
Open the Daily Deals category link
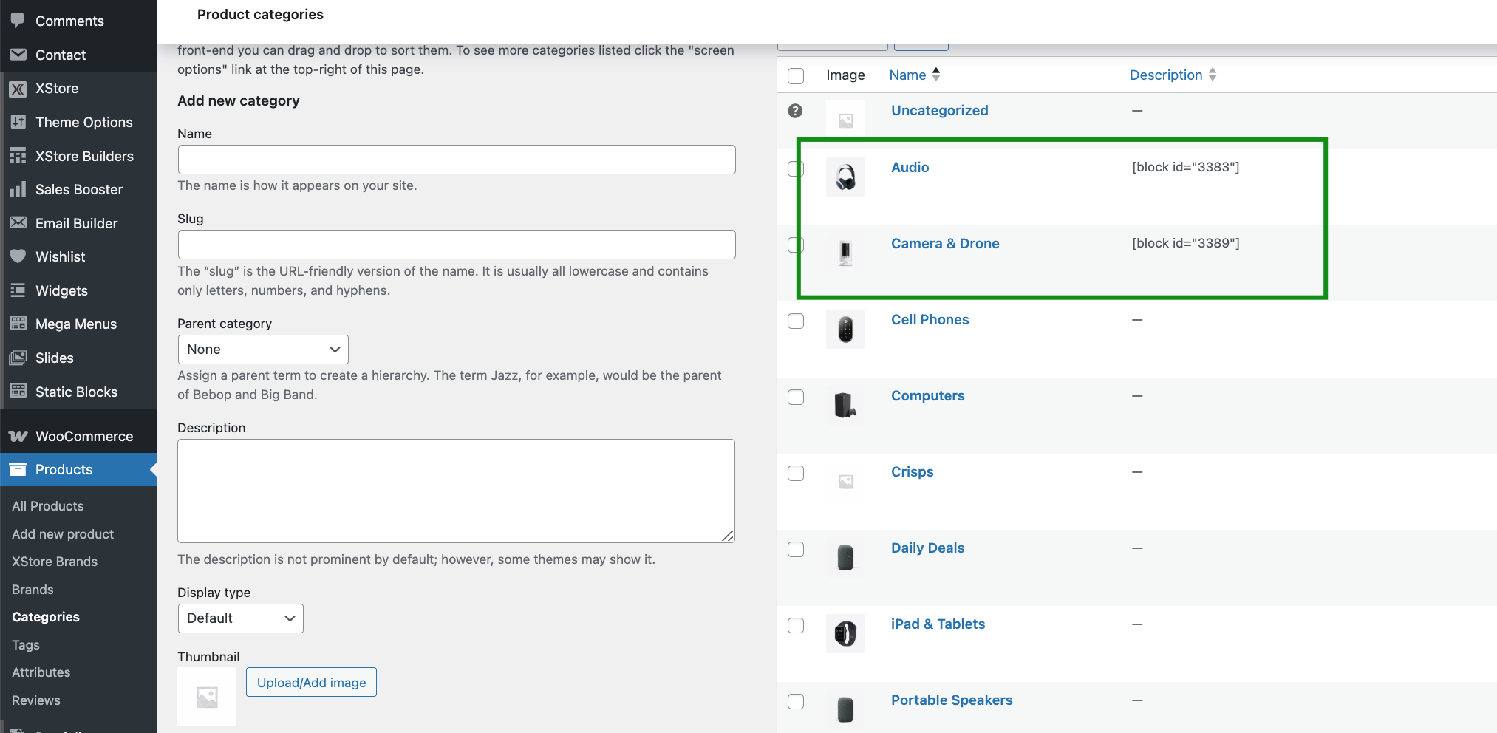(927, 548)
